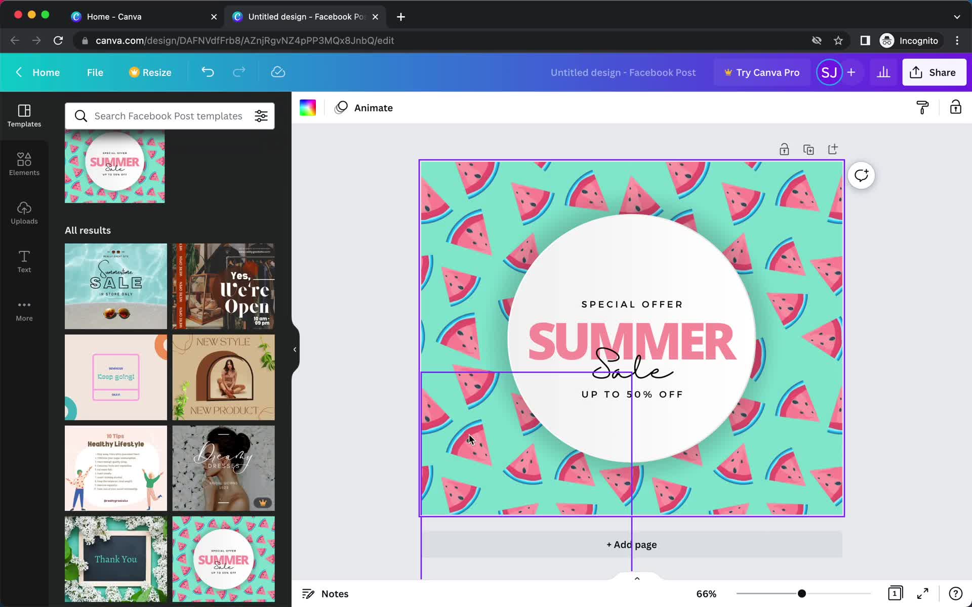Click the Redo arrow icon
The height and width of the screenshot is (607, 972).
coord(239,72)
